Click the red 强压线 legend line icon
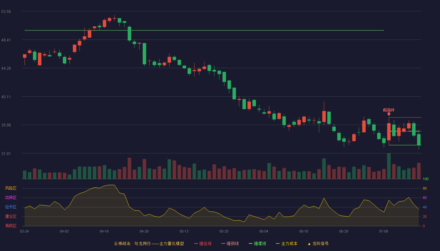Image resolution: width=440 pixels, height=251 pixels. 196,243
